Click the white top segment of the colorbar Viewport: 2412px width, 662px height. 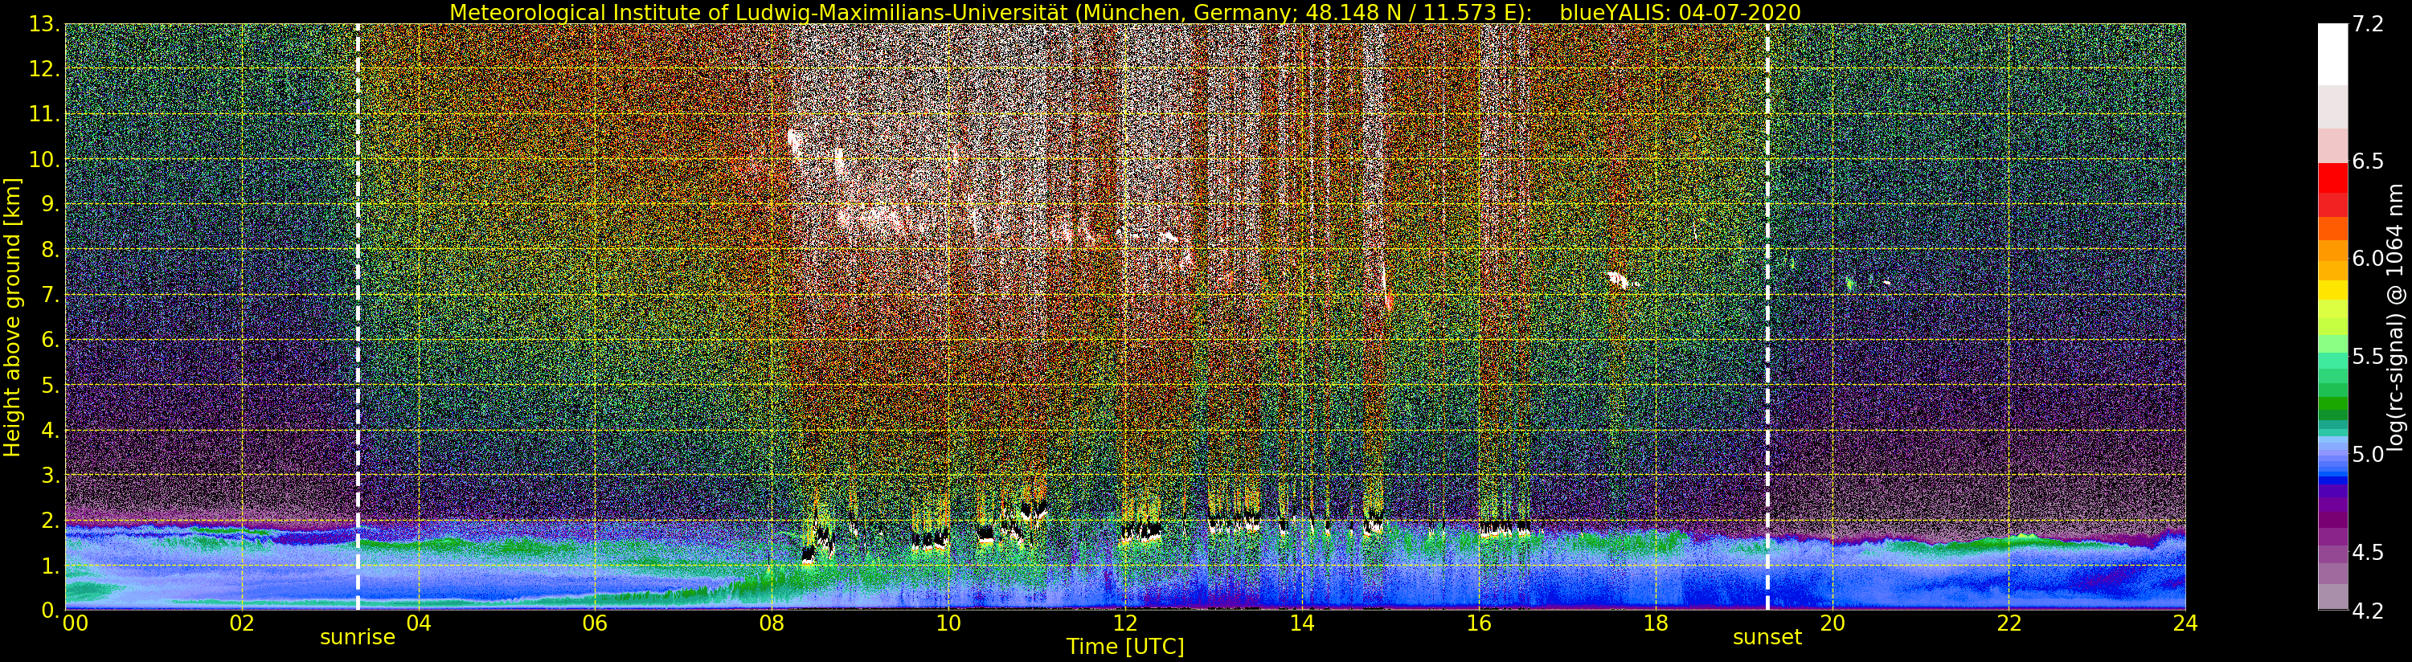tap(2332, 55)
